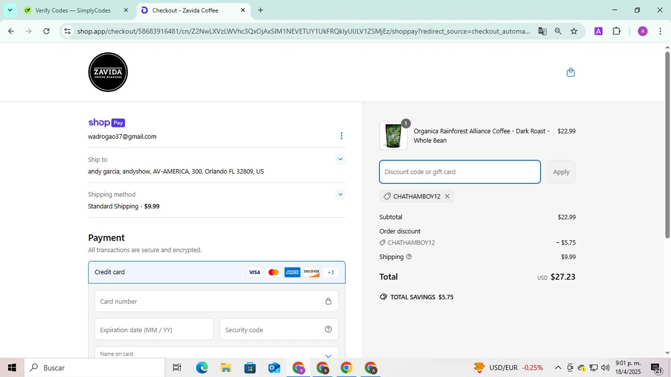This screenshot has height=377, width=671.
Task: Open the translate page icon
Action: tap(542, 31)
